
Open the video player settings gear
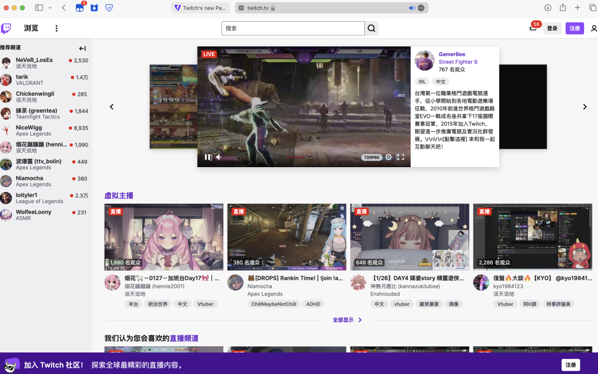[x=389, y=157]
